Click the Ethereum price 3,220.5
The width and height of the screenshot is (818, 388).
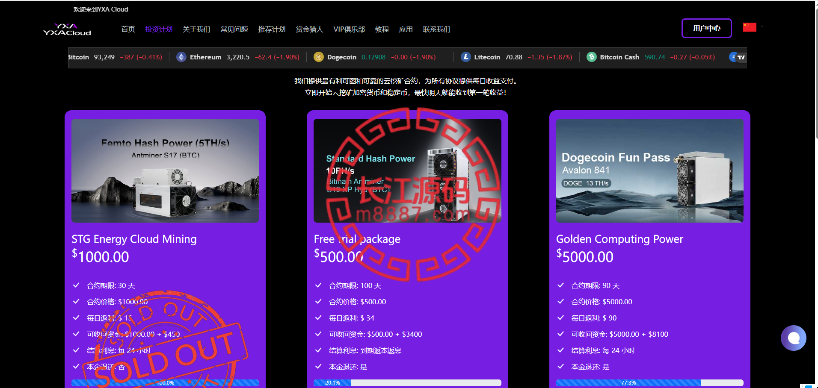point(238,57)
